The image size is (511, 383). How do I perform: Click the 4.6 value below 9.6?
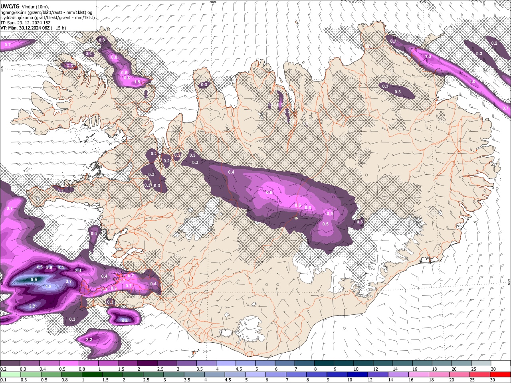48,286
